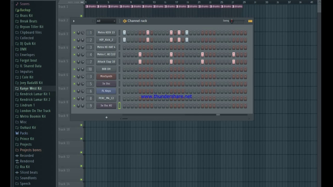
Task: Select the first drums pattern clip icon
Action: 87,6
